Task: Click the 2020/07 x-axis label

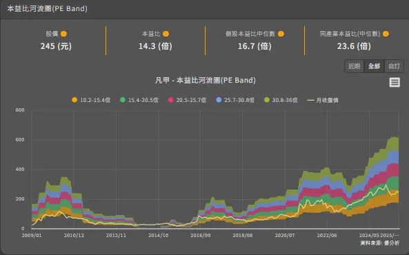Action: [x=285, y=236]
